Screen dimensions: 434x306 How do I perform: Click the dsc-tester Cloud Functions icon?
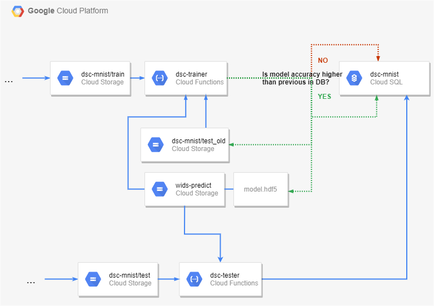[x=194, y=279]
